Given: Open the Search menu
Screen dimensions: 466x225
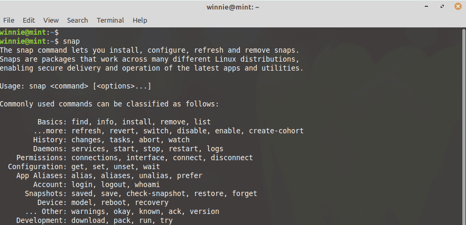Looking at the screenshot, I should tap(77, 21).
